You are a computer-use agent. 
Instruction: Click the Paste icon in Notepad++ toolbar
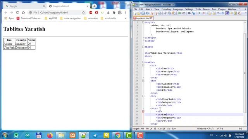[174, 13]
